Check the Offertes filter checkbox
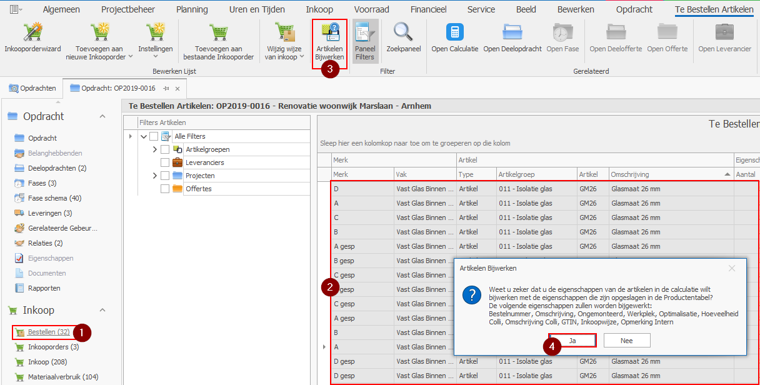The width and height of the screenshot is (760, 385). [x=165, y=189]
